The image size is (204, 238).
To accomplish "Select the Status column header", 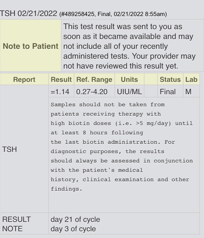I will click(x=170, y=79).
